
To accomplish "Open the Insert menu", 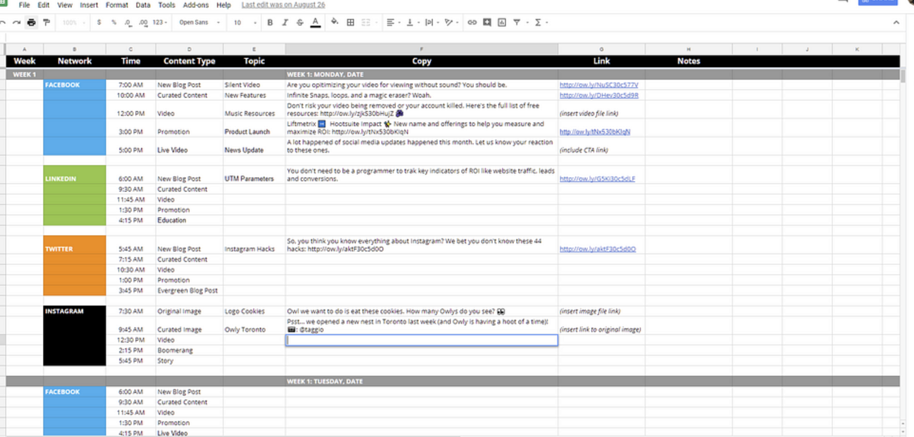I will coord(89,5).
